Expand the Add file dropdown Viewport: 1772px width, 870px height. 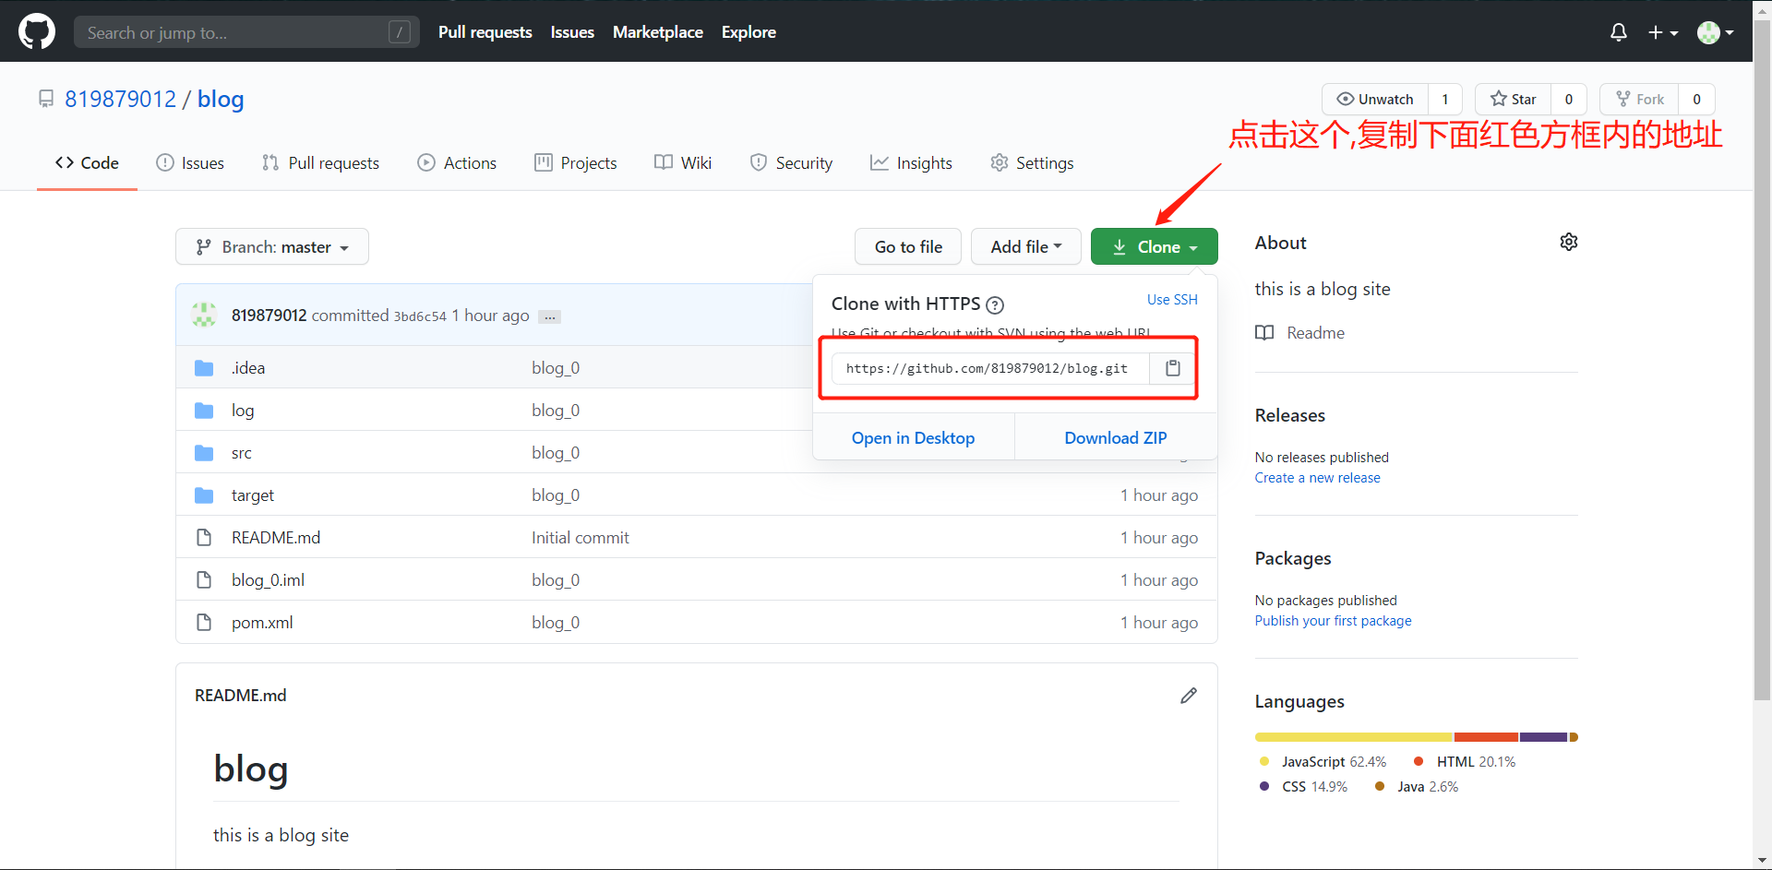click(x=1026, y=246)
